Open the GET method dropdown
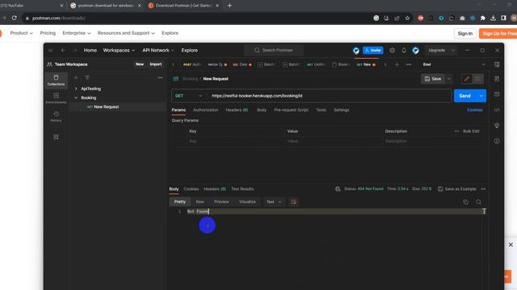This screenshot has width=517, height=290. tap(188, 96)
